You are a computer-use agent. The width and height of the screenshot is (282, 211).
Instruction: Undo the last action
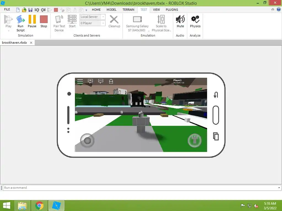point(37,10)
